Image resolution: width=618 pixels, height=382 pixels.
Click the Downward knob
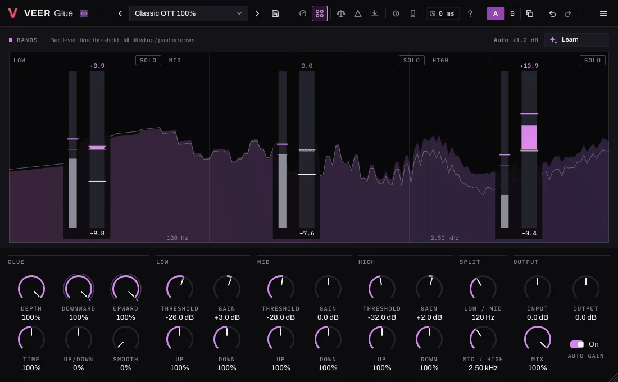tap(79, 288)
